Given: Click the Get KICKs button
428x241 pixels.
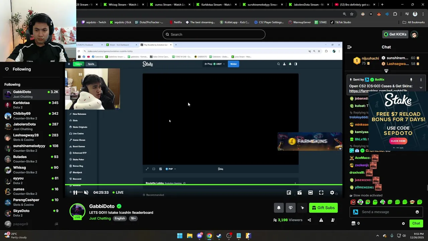Looking at the screenshot, I should [x=395, y=34].
